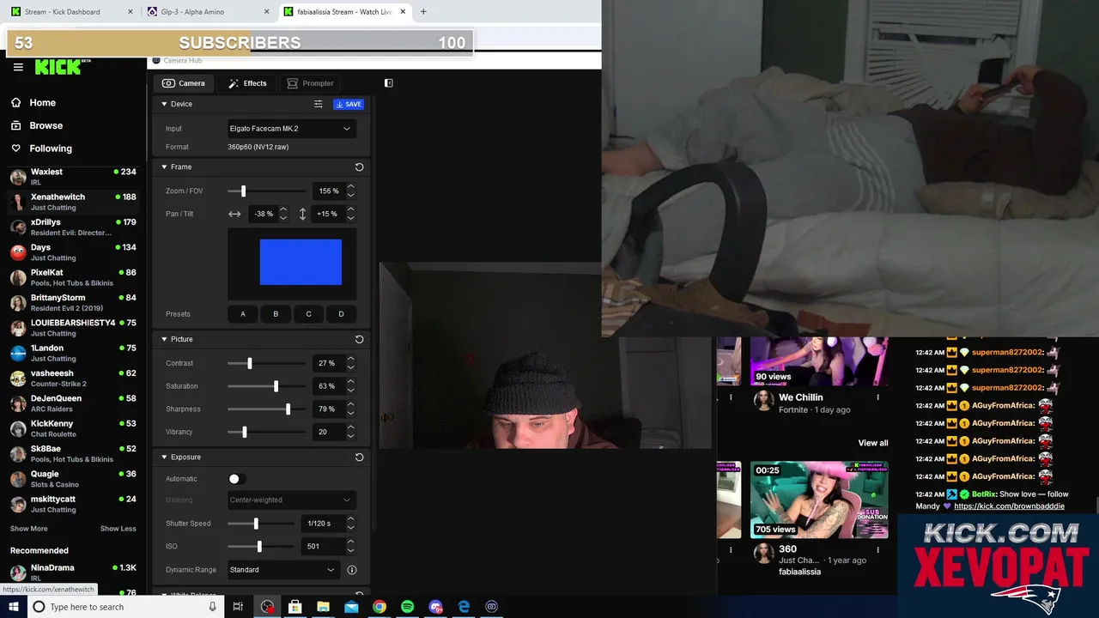Collapse the Picture section
The height and width of the screenshot is (618, 1099).
pos(164,339)
